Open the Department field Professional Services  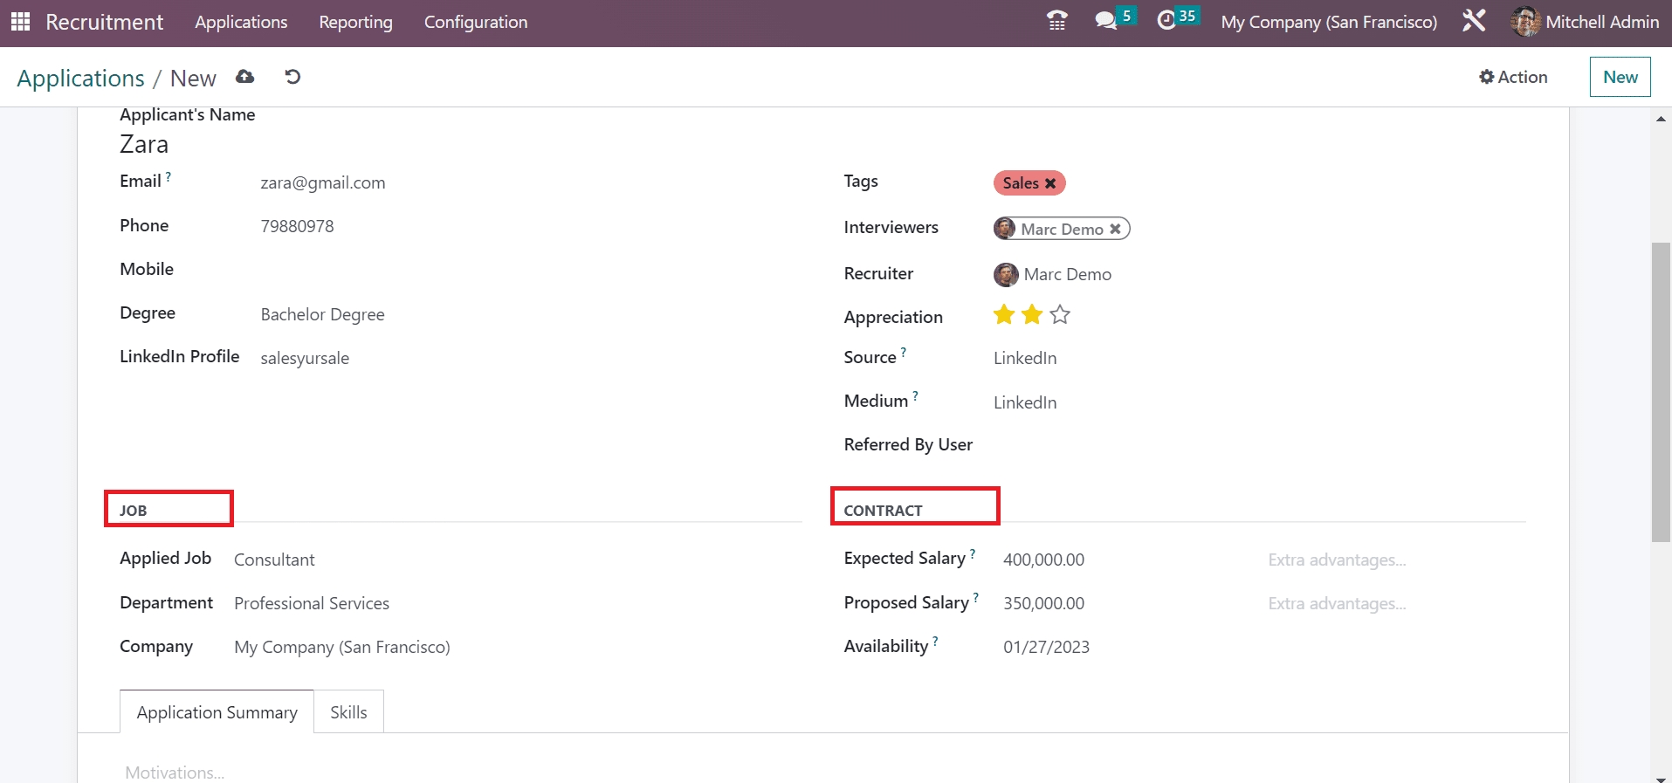312,603
